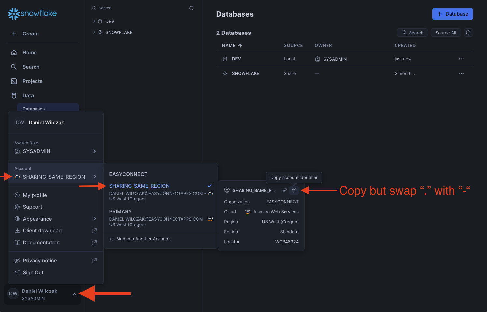Click the DW avatar in the user menu

[20, 123]
